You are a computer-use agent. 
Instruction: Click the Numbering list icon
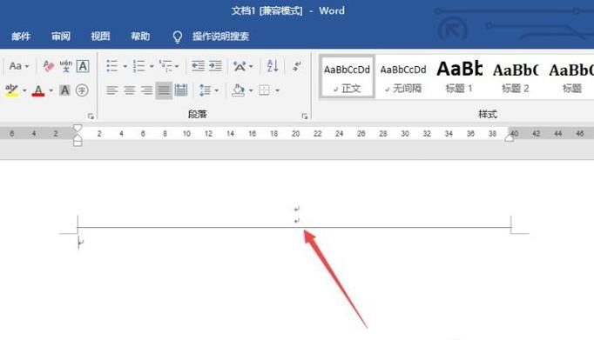pyautogui.click(x=138, y=66)
